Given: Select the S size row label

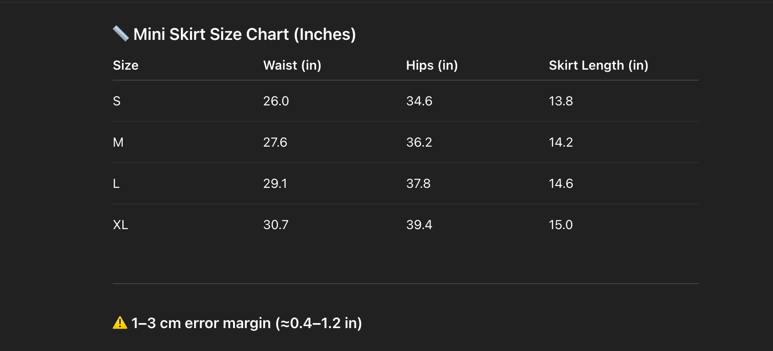Looking at the screenshot, I should click(x=117, y=101).
